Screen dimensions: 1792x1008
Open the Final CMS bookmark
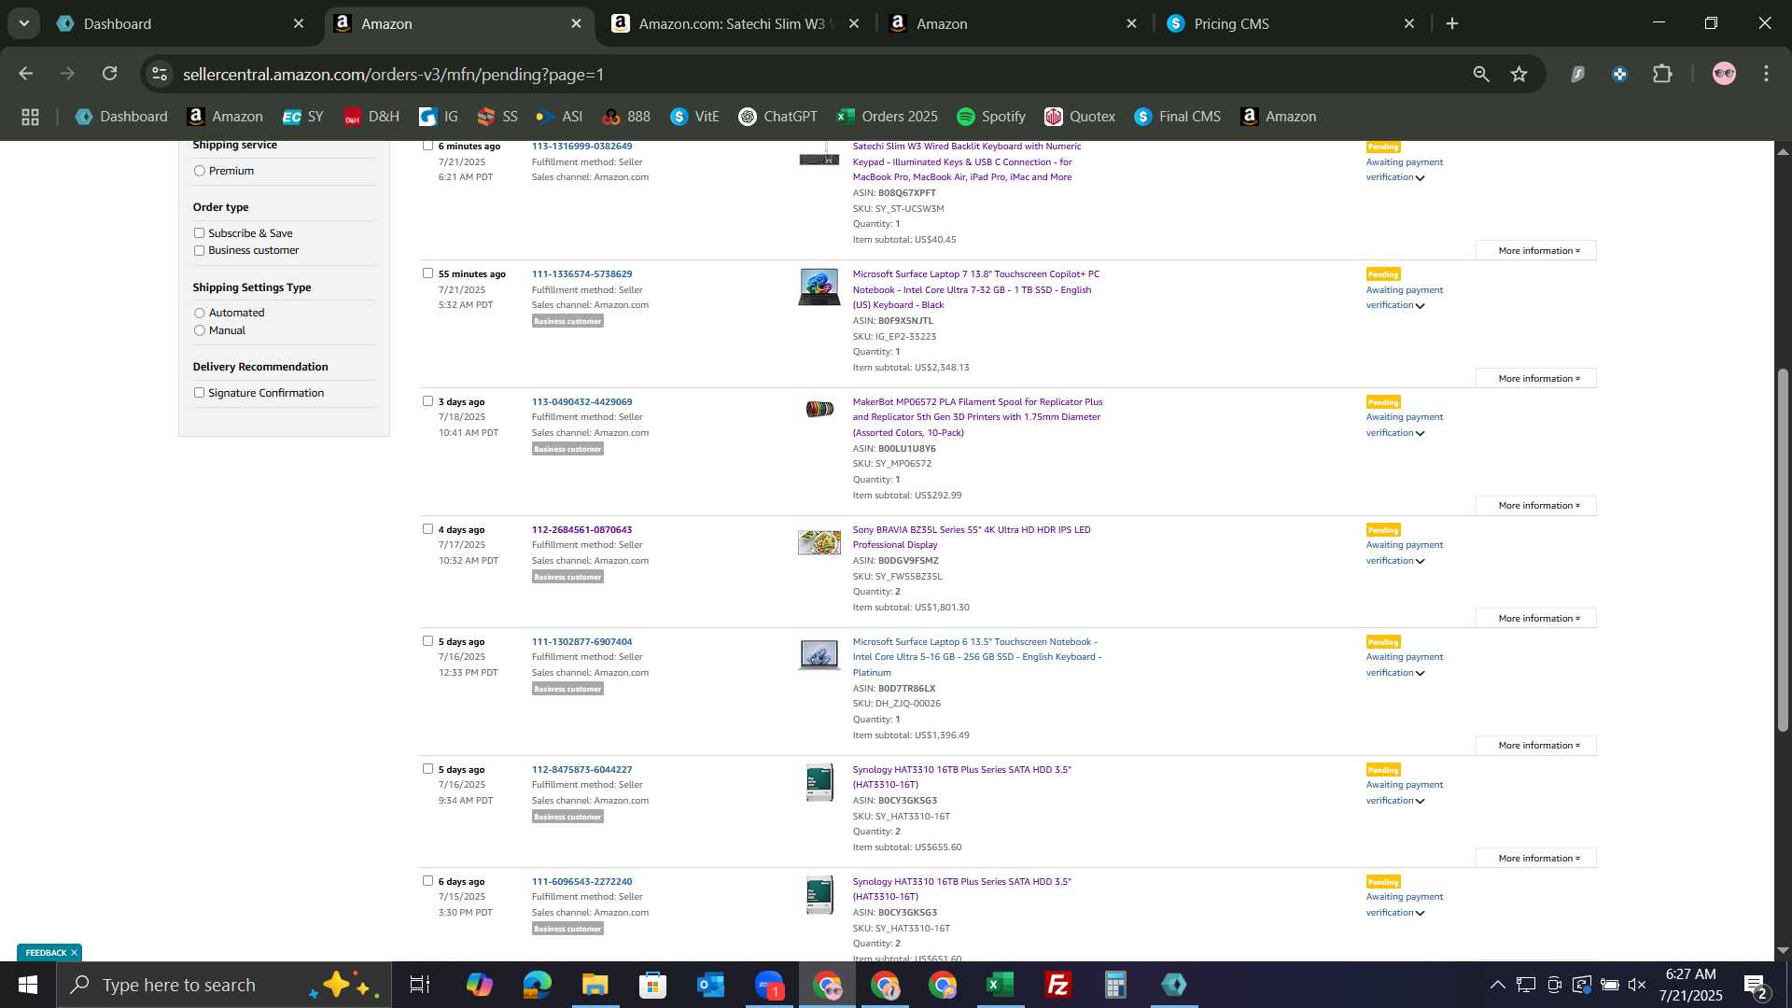click(1177, 117)
